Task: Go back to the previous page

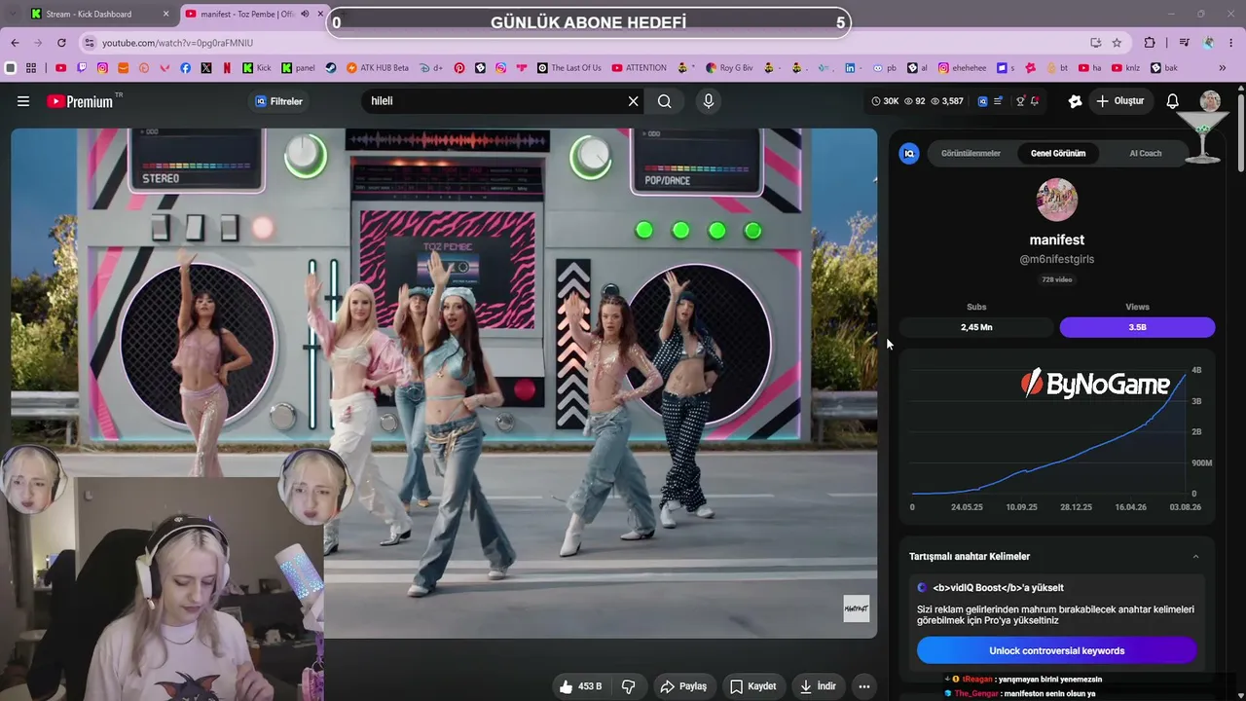Action: tap(16, 43)
